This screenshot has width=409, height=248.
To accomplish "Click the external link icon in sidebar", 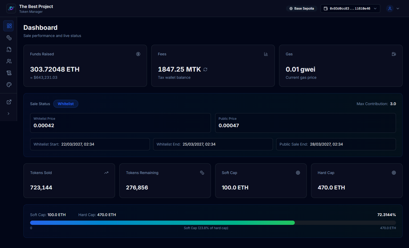I will tap(9, 102).
